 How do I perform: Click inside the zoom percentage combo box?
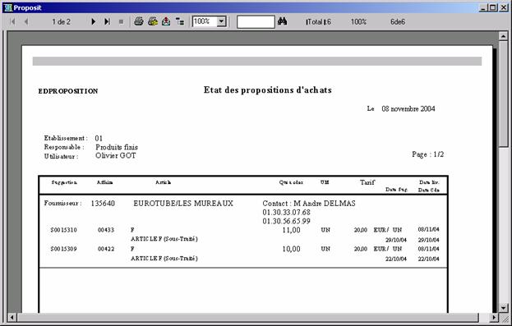pyautogui.click(x=205, y=21)
